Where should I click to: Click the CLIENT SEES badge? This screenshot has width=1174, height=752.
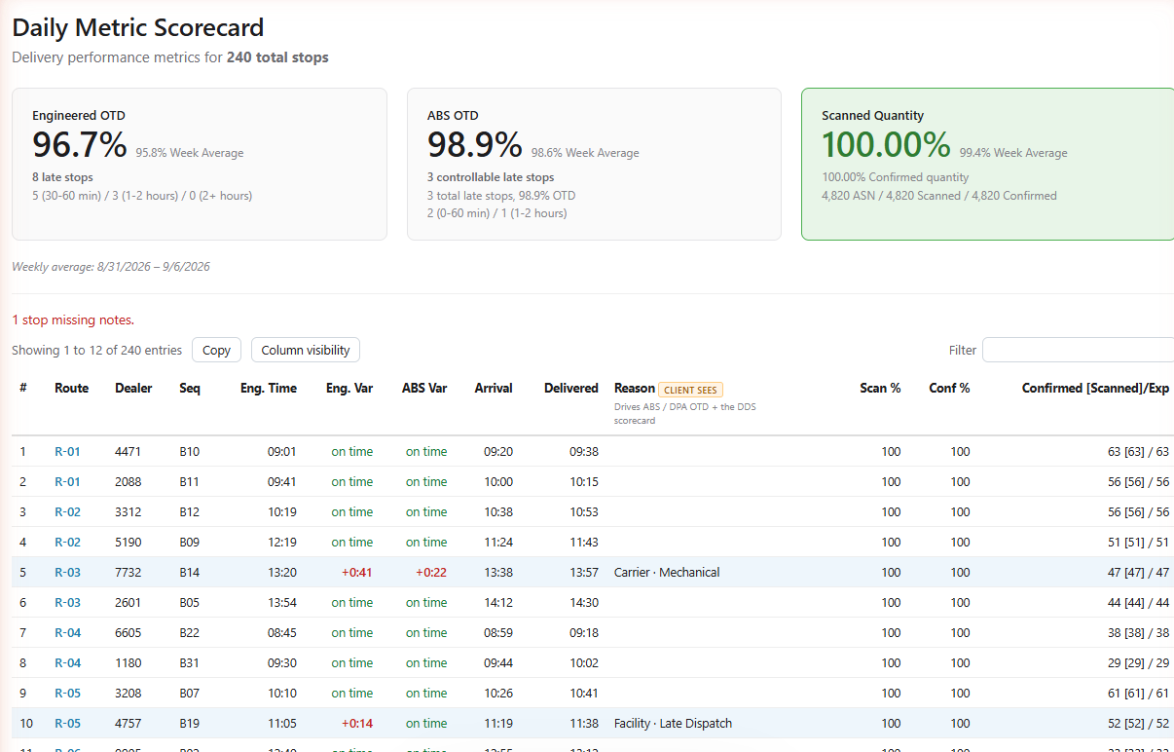(690, 389)
